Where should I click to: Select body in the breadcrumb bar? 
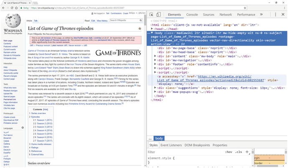point(159,138)
